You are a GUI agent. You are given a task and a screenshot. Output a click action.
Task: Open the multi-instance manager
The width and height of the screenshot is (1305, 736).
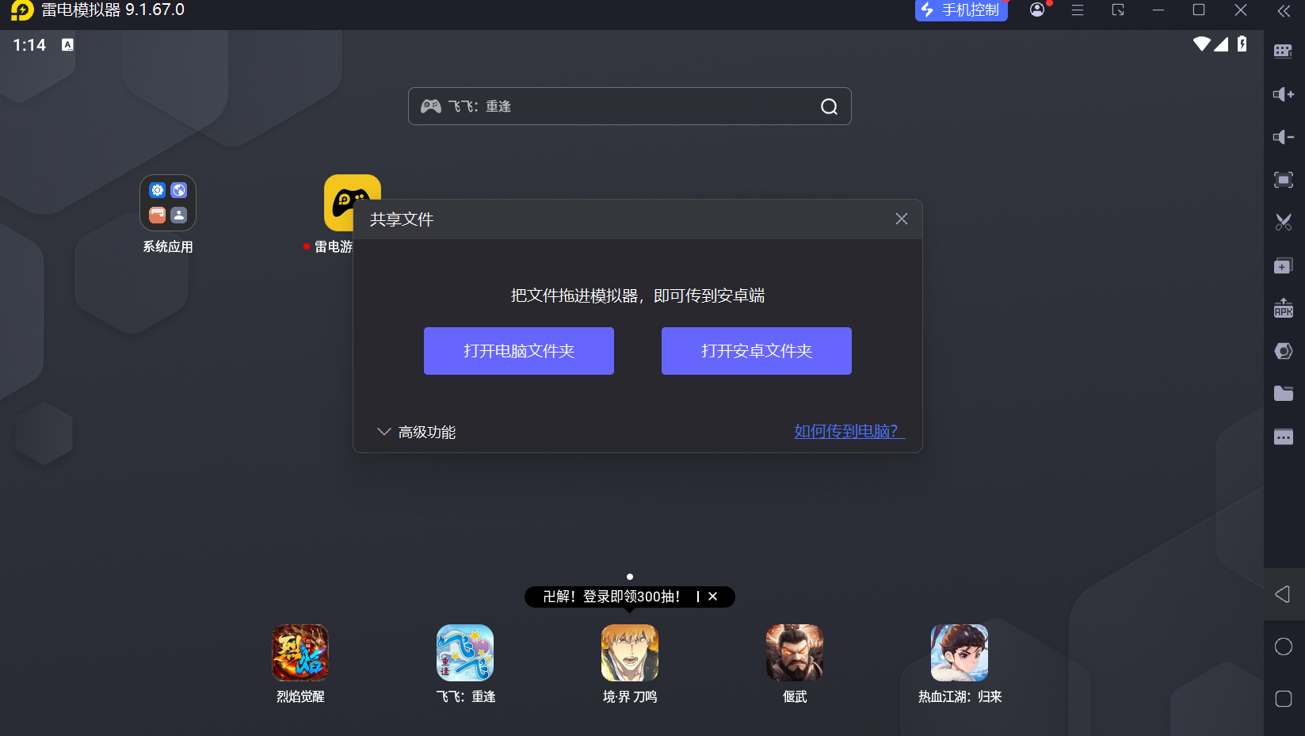pyautogui.click(x=1284, y=265)
